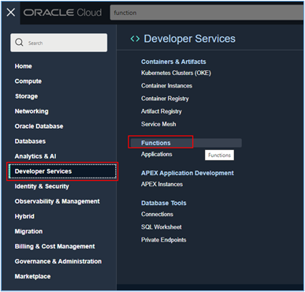Open Networking category
Viewport: 305px width, 292px height.
tap(32, 111)
